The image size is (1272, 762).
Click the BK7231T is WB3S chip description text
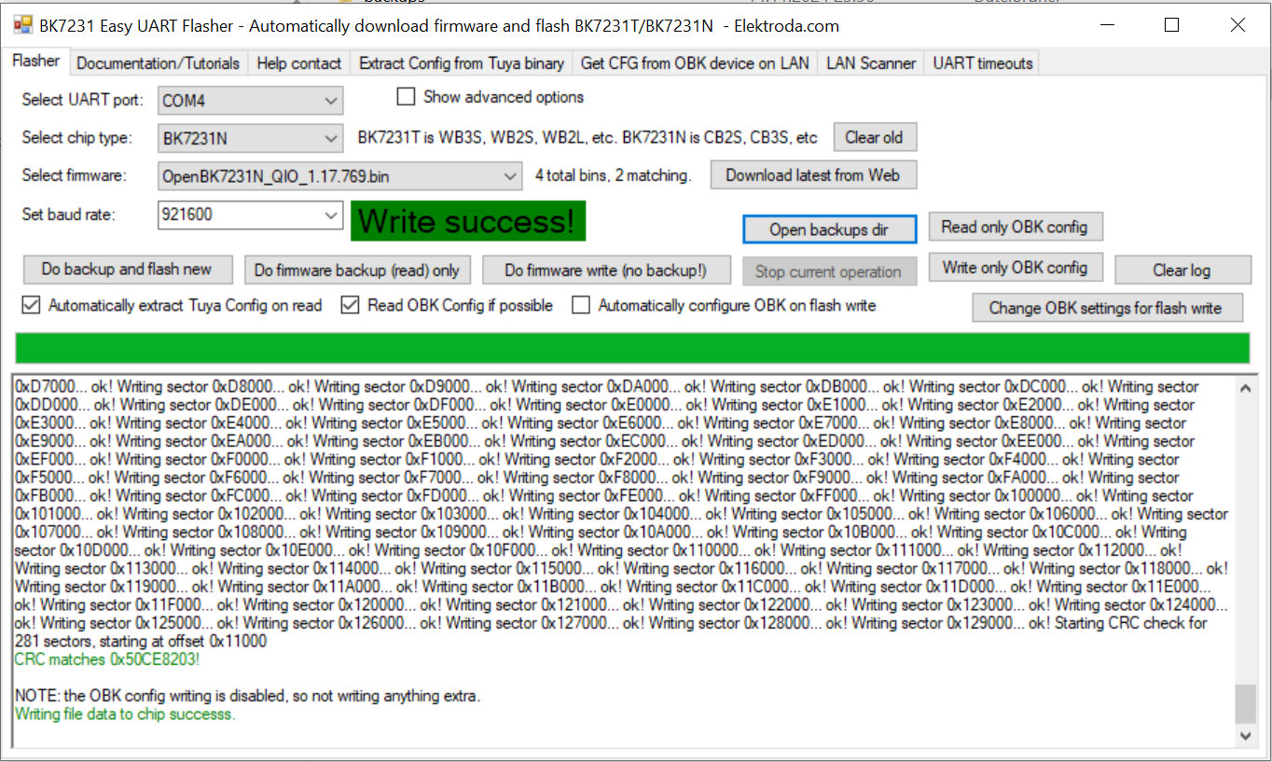click(x=588, y=138)
